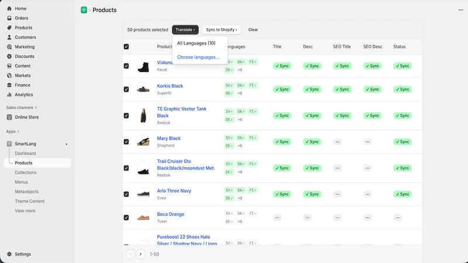This screenshot has height=263, width=468.
Task: Open SmartLang Theme Content page
Action: click(x=30, y=201)
